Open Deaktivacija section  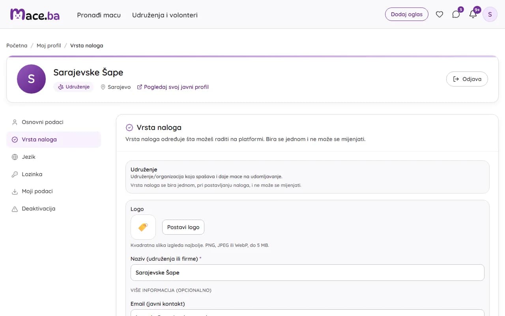point(54,209)
